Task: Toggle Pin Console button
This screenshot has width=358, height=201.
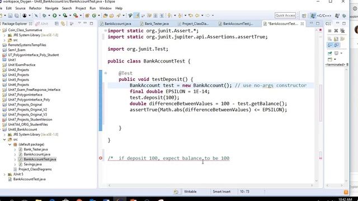Action: click(x=329, y=53)
